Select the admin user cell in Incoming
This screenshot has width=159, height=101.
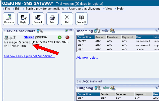tap(140, 50)
